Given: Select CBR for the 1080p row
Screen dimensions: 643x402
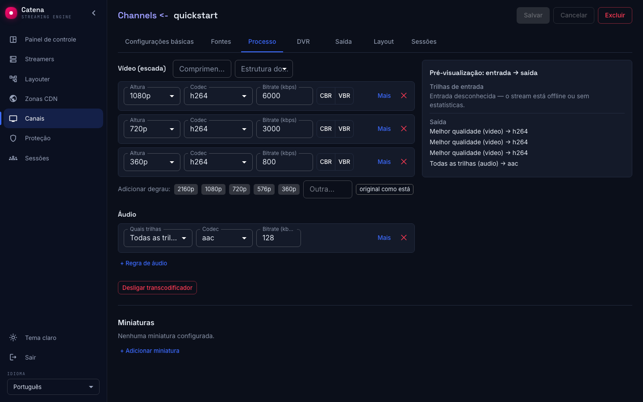Looking at the screenshot, I should 326,96.
